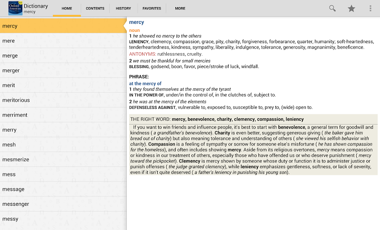Open the overflow menu with three dots
This screenshot has width=380, height=230.
point(370,9)
